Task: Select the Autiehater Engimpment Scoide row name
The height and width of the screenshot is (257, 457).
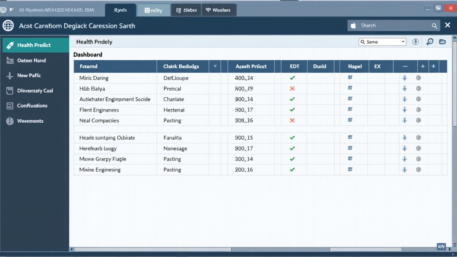Action: point(115,99)
